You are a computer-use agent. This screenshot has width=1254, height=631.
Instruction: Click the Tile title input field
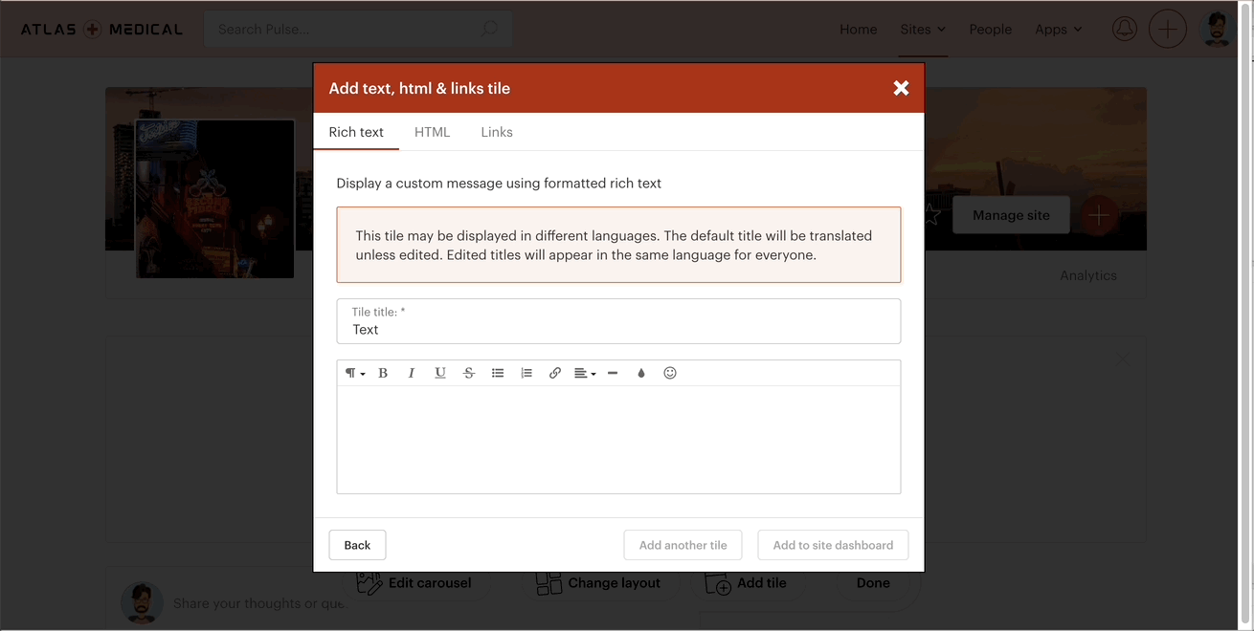618,329
